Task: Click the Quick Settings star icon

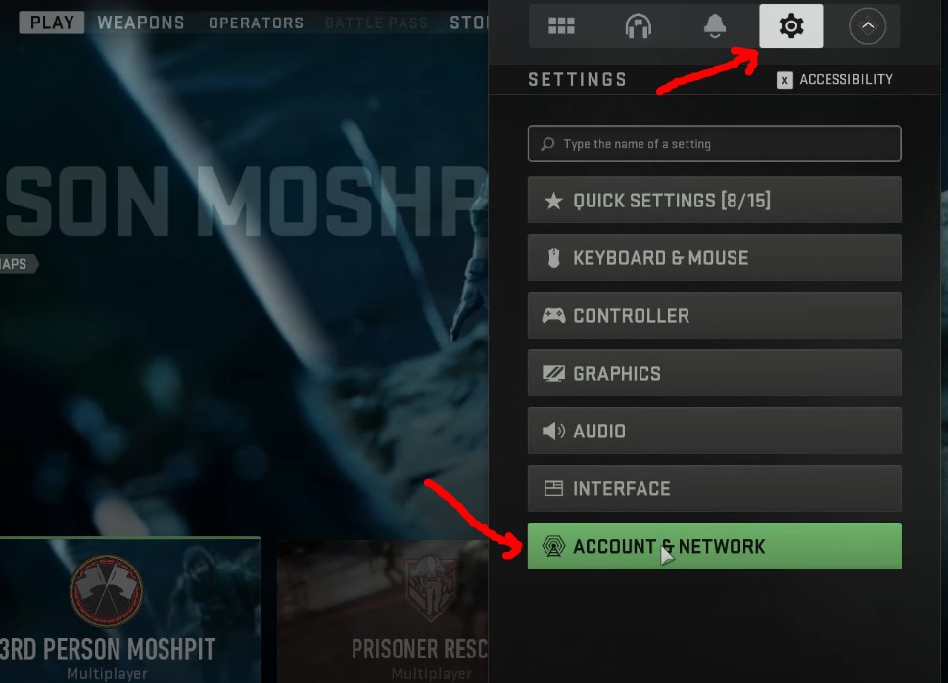Action: (x=553, y=201)
